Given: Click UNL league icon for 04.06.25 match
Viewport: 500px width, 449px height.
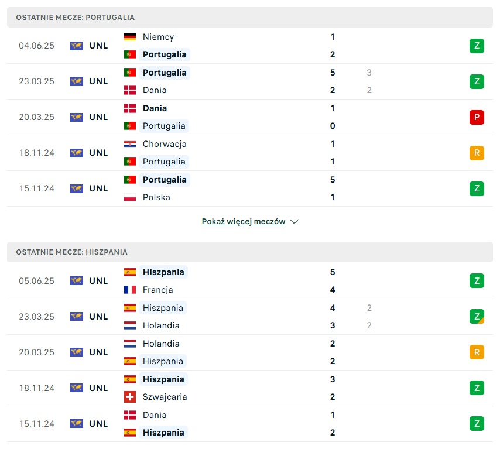Looking at the screenshot, I should click(x=77, y=46).
